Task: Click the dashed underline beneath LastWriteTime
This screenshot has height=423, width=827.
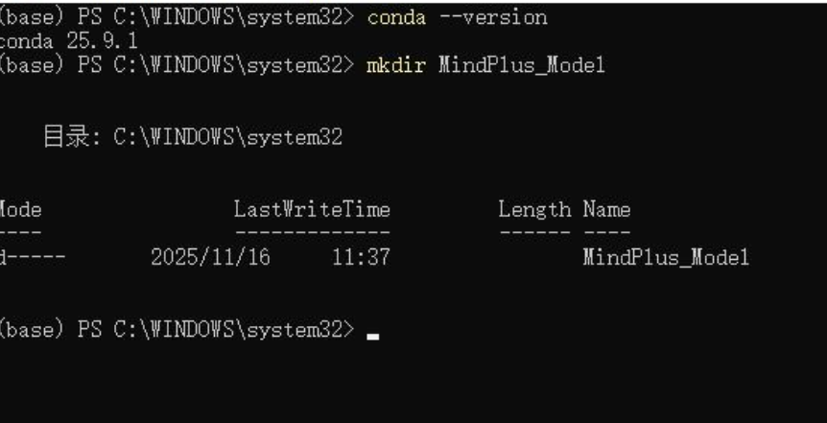Action: point(312,233)
